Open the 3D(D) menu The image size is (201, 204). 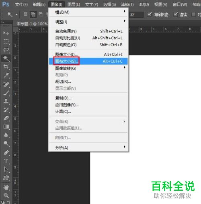tap(144, 4)
